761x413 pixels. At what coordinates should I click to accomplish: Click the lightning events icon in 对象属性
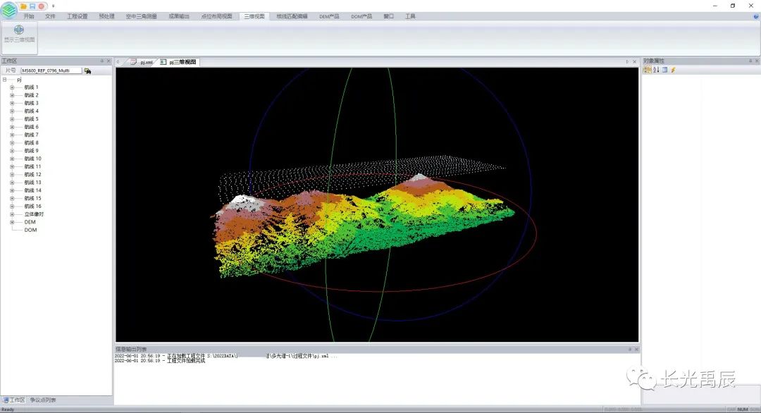coord(673,70)
